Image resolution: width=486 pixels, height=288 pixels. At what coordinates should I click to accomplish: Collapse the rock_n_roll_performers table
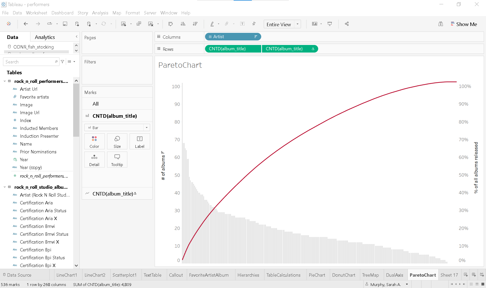coord(5,81)
